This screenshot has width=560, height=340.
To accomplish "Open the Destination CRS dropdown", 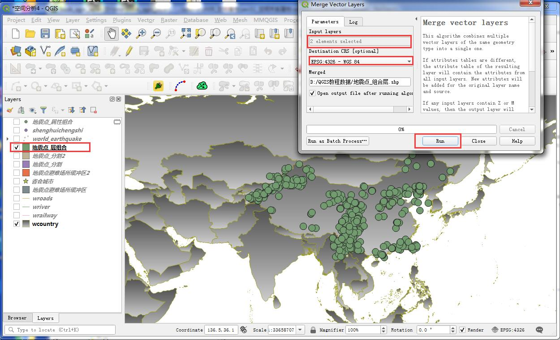I will coord(361,61).
